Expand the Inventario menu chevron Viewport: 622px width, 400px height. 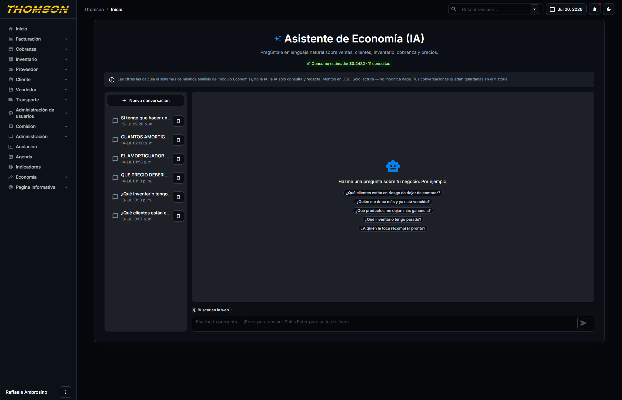click(66, 59)
